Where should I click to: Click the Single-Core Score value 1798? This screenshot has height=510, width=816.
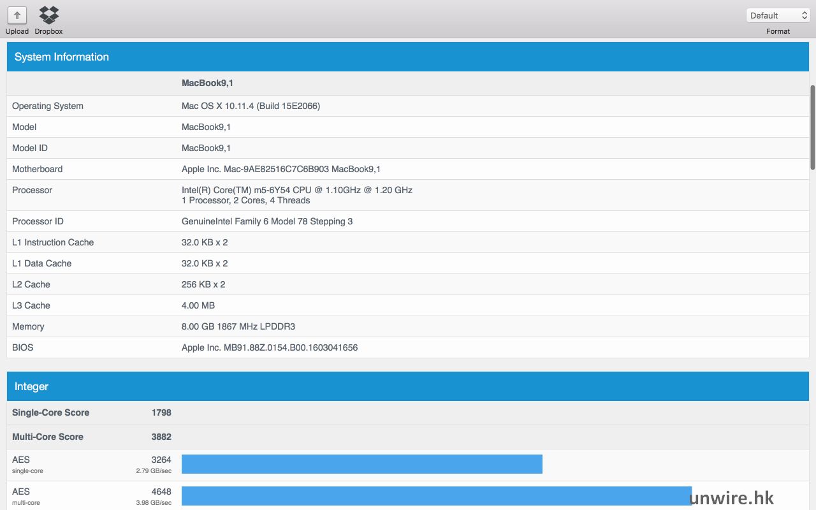coord(161,412)
